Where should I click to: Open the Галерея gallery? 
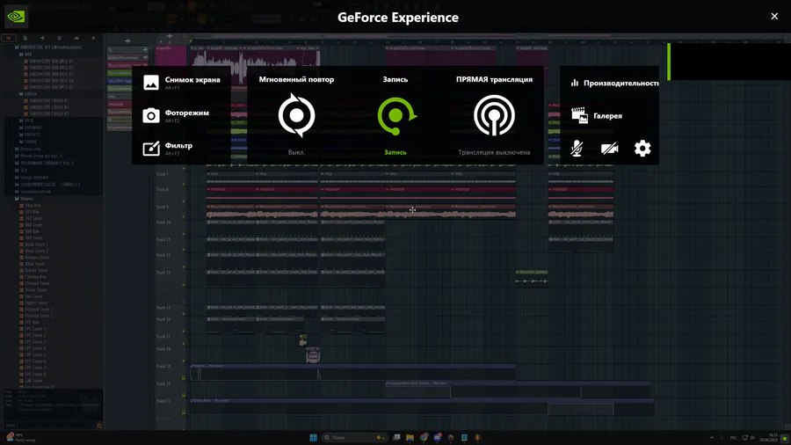pyautogui.click(x=597, y=115)
